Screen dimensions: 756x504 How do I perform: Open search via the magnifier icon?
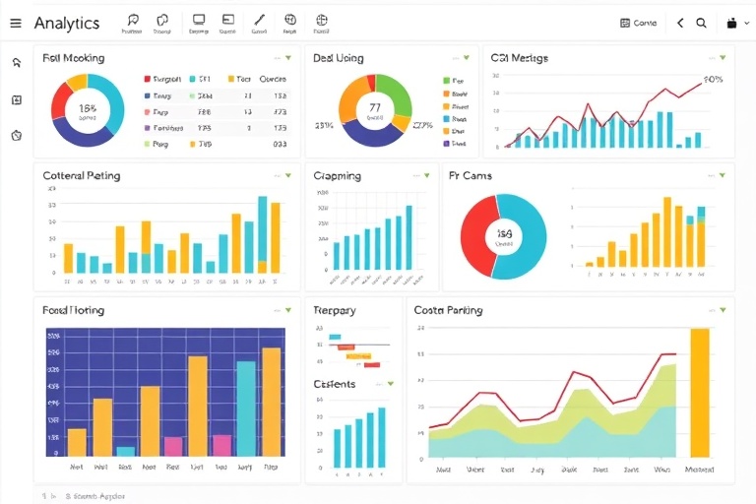(702, 23)
